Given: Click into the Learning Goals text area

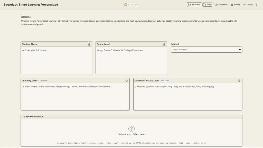Looking at the screenshot, I should 75,97.
